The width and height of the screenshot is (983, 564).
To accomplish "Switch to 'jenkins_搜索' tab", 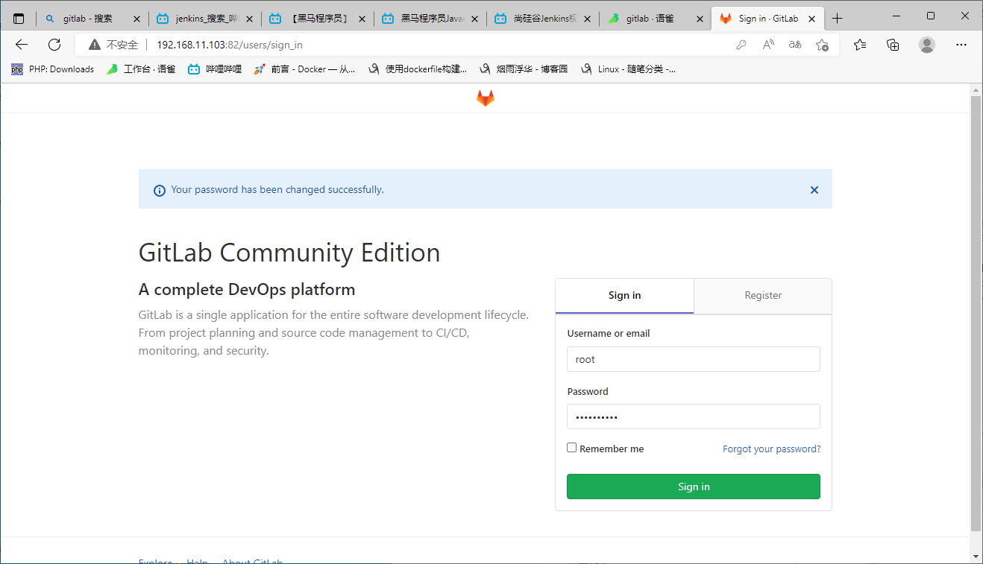I will (x=204, y=19).
